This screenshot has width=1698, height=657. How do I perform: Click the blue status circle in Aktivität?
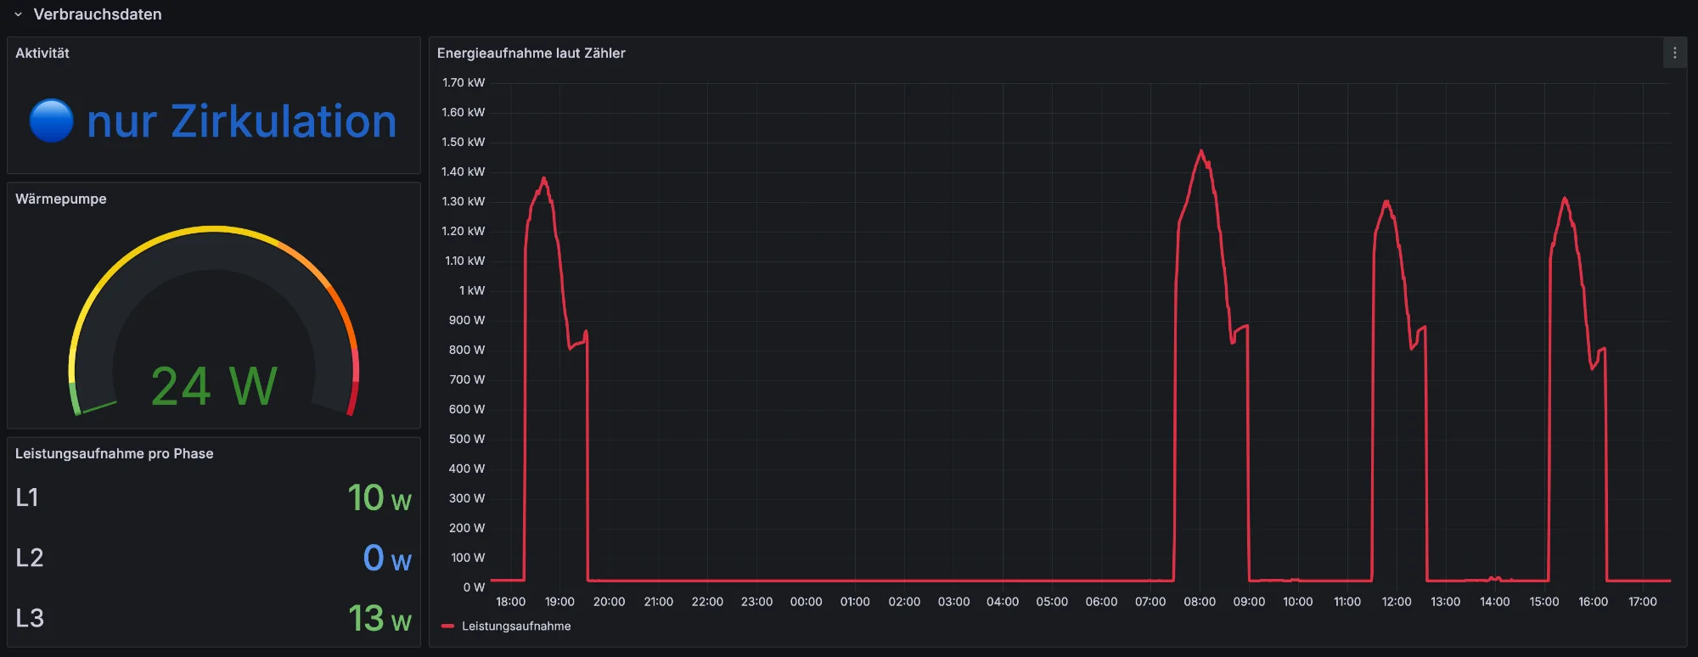(51, 121)
